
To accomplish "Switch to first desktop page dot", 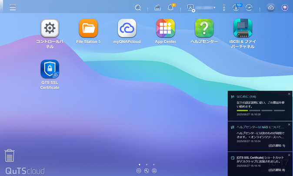I will [140, 165].
